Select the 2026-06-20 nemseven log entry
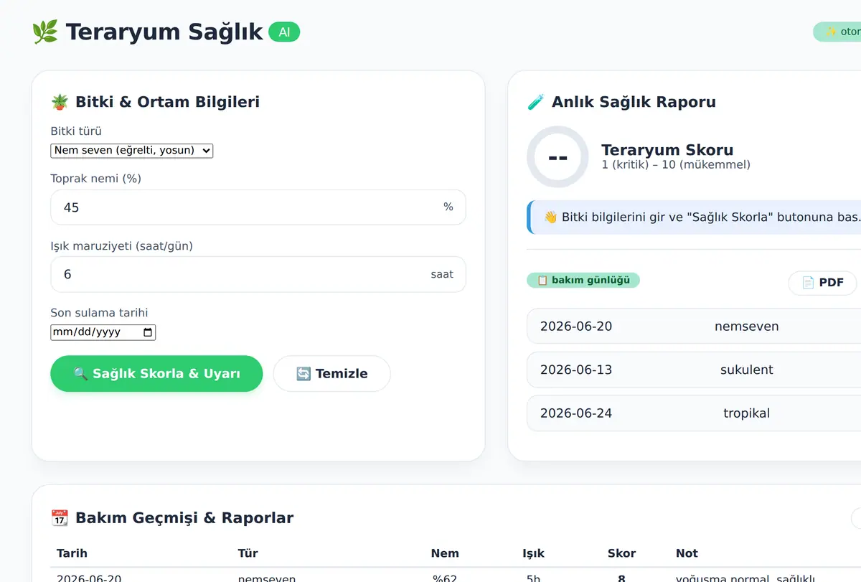This screenshot has width=861, height=582. [x=694, y=327]
